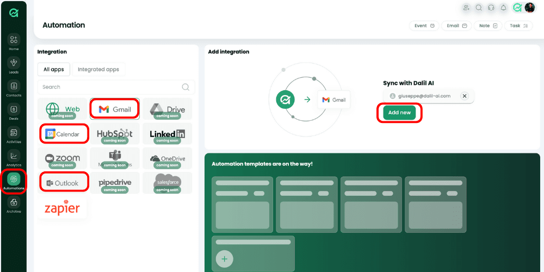544x272 pixels.
Task: Click plus button on template card
Action: coord(225,259)
